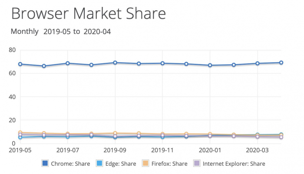Click the '80' y-axis label
Viewport: 304px width, 174px height.
pyautogui.click(x=12, y=50)
